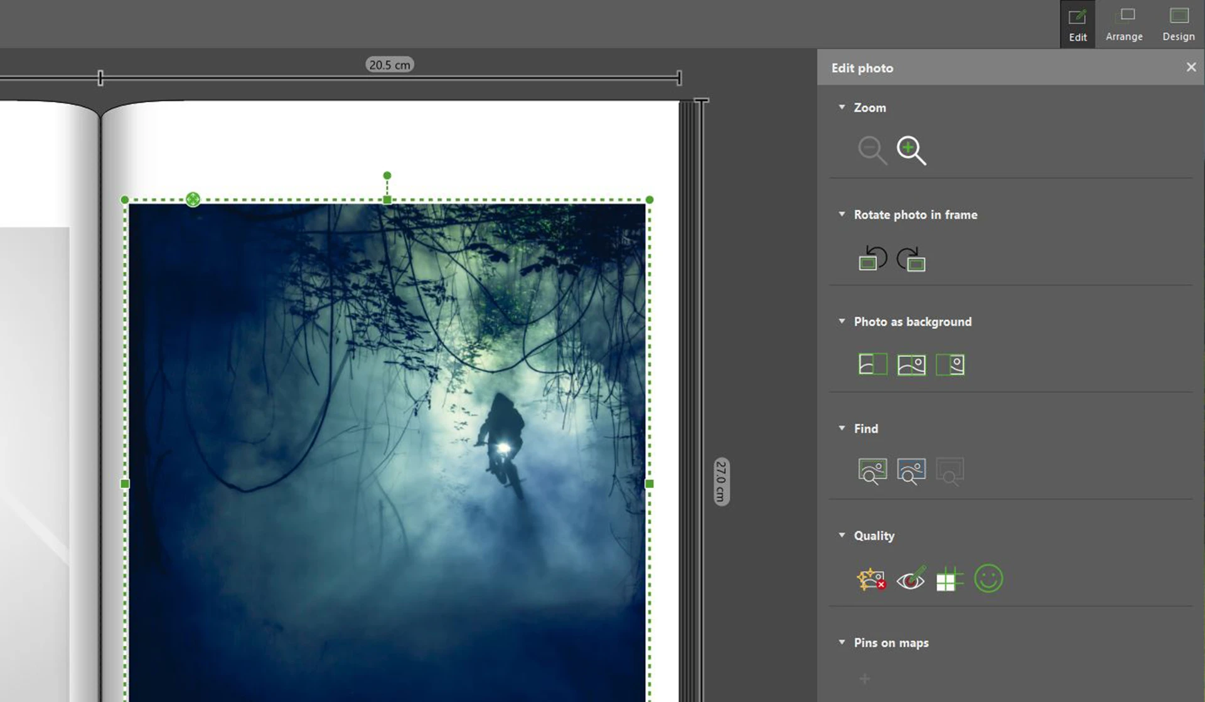
Task: Switch to the Design tab
Action: (1178, 24)
